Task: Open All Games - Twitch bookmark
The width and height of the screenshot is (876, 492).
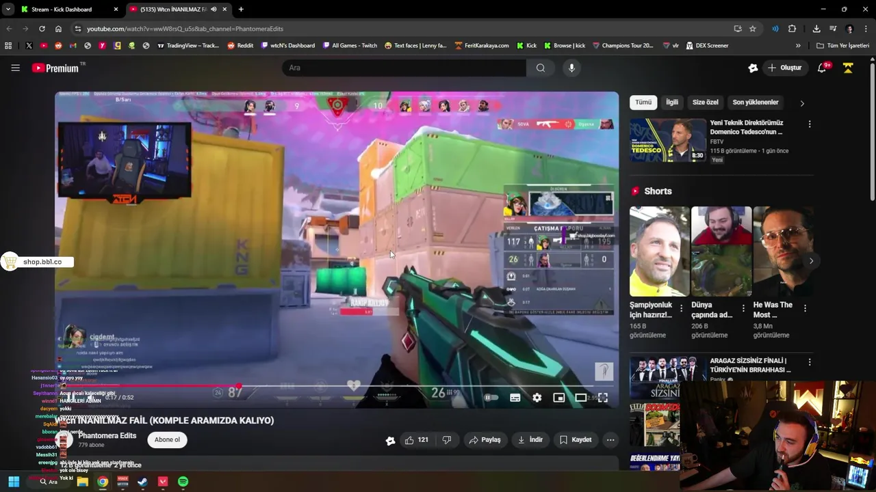Action: click(350, 46)
